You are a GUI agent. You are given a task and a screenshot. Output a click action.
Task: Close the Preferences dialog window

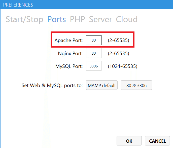(x=166, y=5)
